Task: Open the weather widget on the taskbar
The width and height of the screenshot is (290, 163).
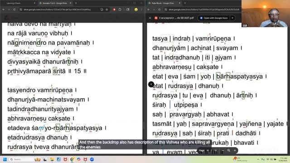Action: [241, 159]
